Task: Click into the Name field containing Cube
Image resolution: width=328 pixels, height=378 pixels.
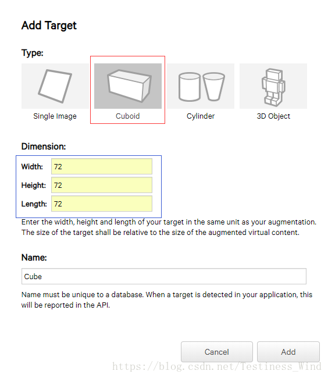Action: click(164, 276)
